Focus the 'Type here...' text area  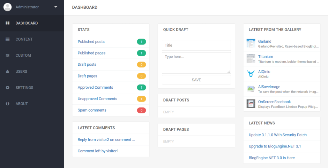[196, 63]
